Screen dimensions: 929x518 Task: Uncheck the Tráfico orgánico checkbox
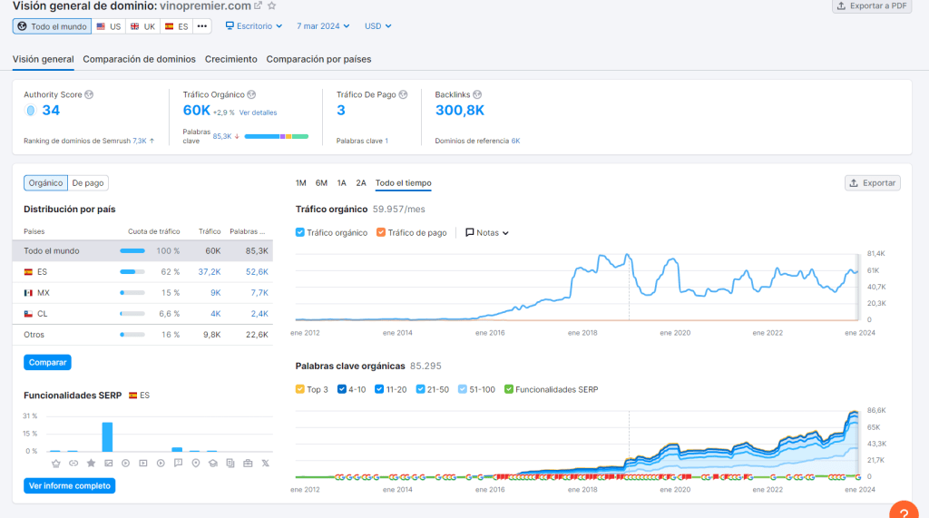299,232
